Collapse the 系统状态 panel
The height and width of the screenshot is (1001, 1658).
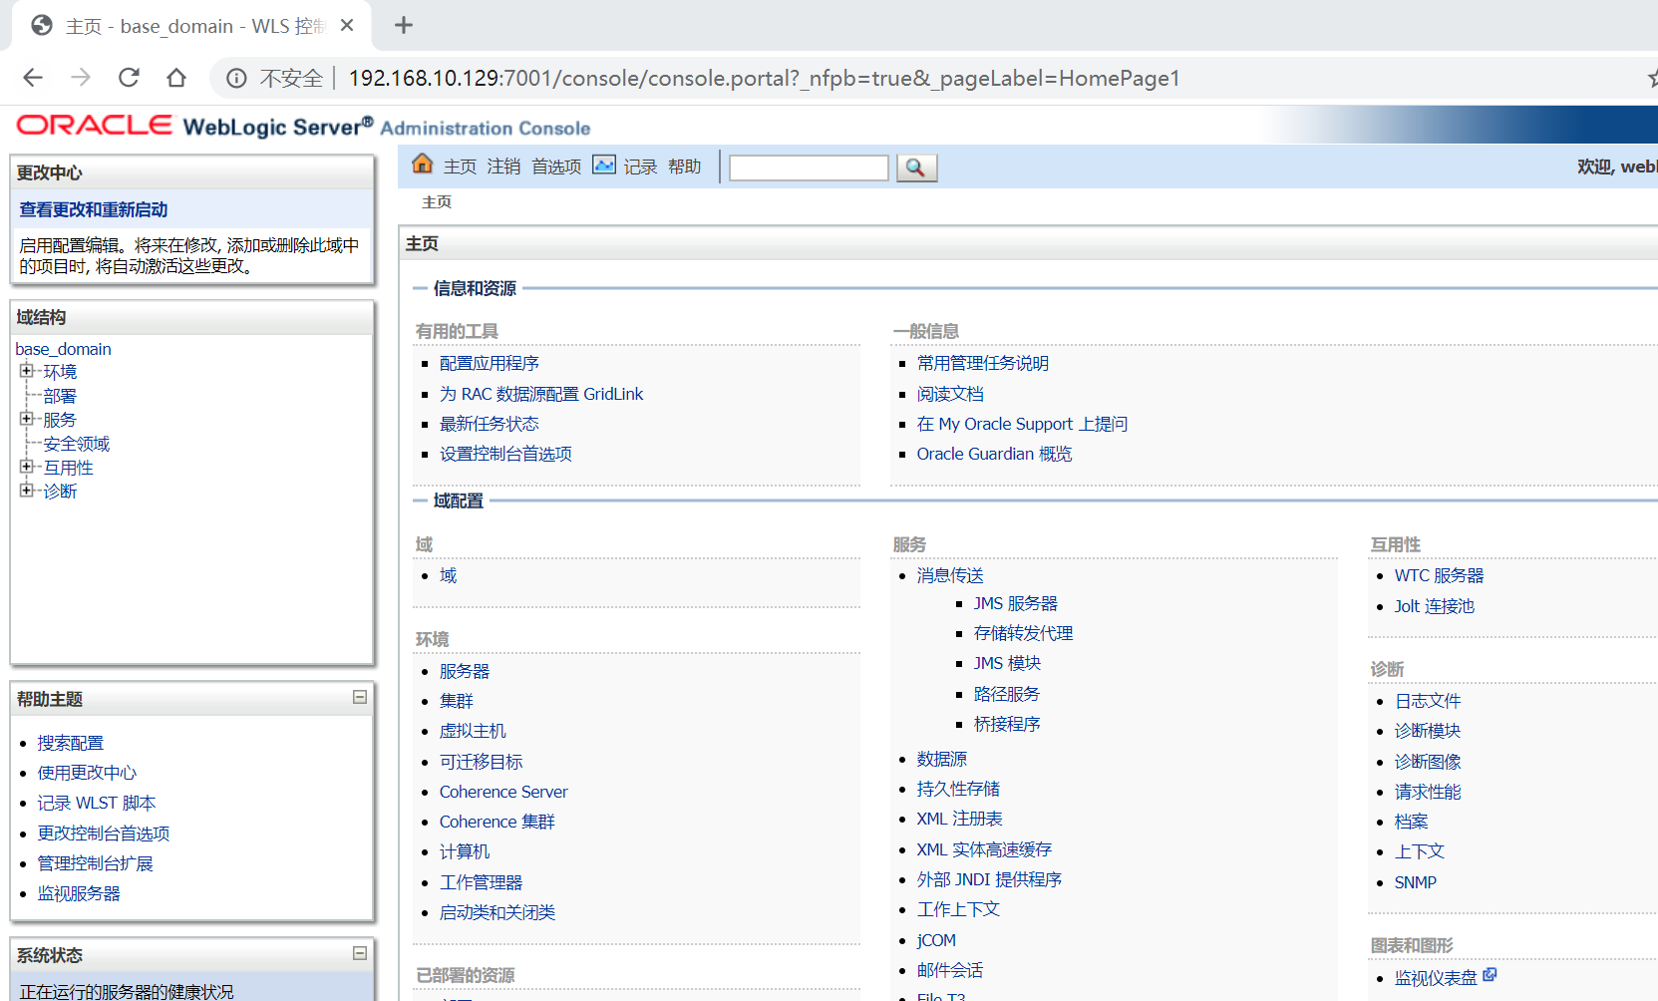360,953
